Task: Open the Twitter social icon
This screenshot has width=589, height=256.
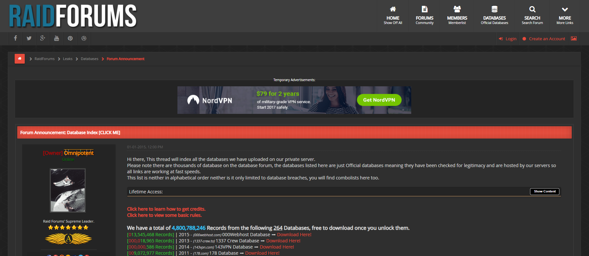Action: click(29, 38)
